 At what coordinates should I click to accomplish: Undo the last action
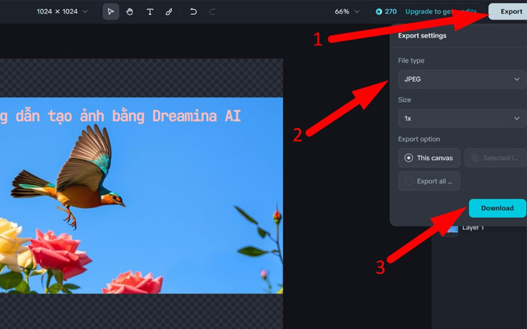193,12
